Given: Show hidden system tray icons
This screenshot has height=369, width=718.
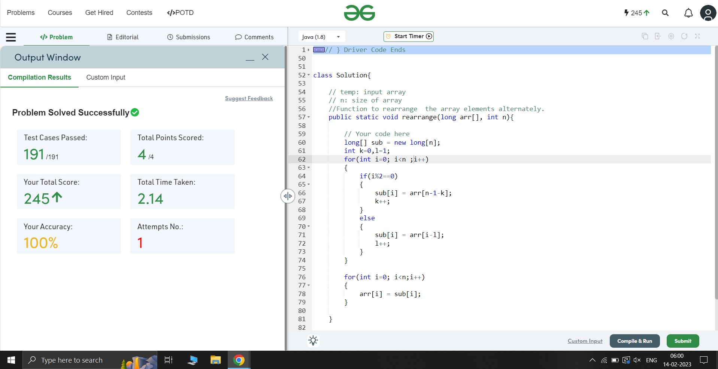Looking at the screenshot, I should (592, 360).
